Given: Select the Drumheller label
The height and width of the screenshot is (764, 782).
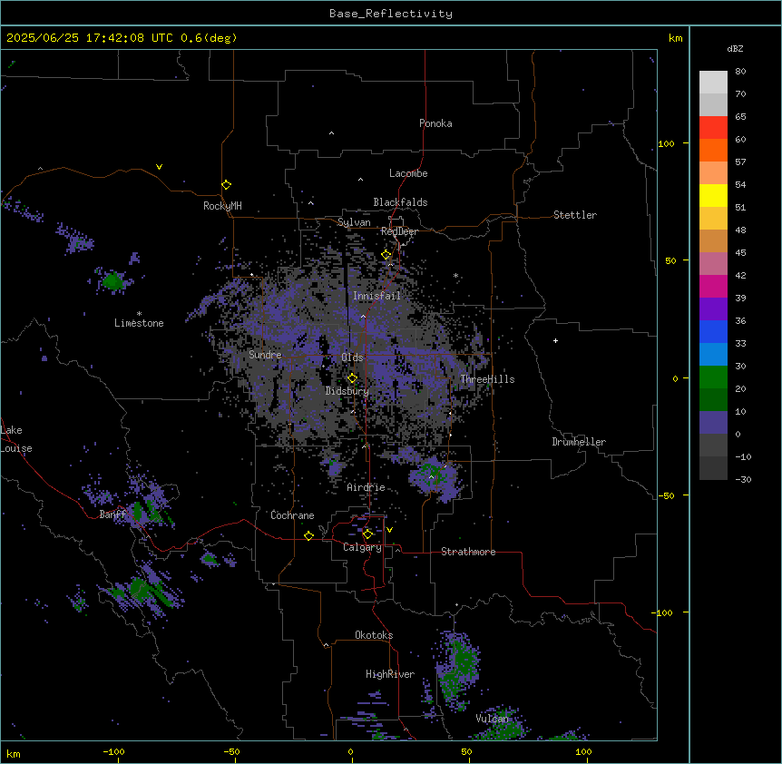Looking at the screenshot, I should [x=579, y=442].
